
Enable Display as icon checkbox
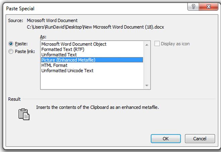coord(157,44)
